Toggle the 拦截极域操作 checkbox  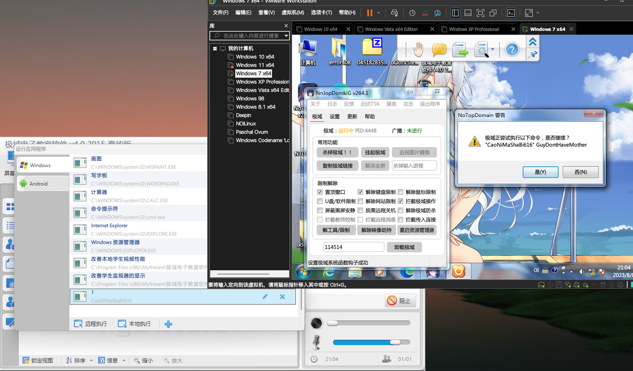[400, 201]
